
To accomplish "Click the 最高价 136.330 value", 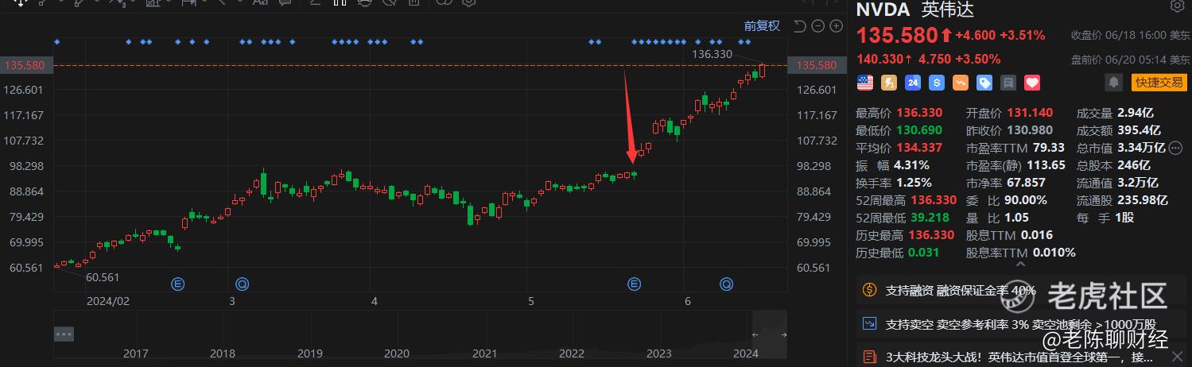I will [919, 113].
